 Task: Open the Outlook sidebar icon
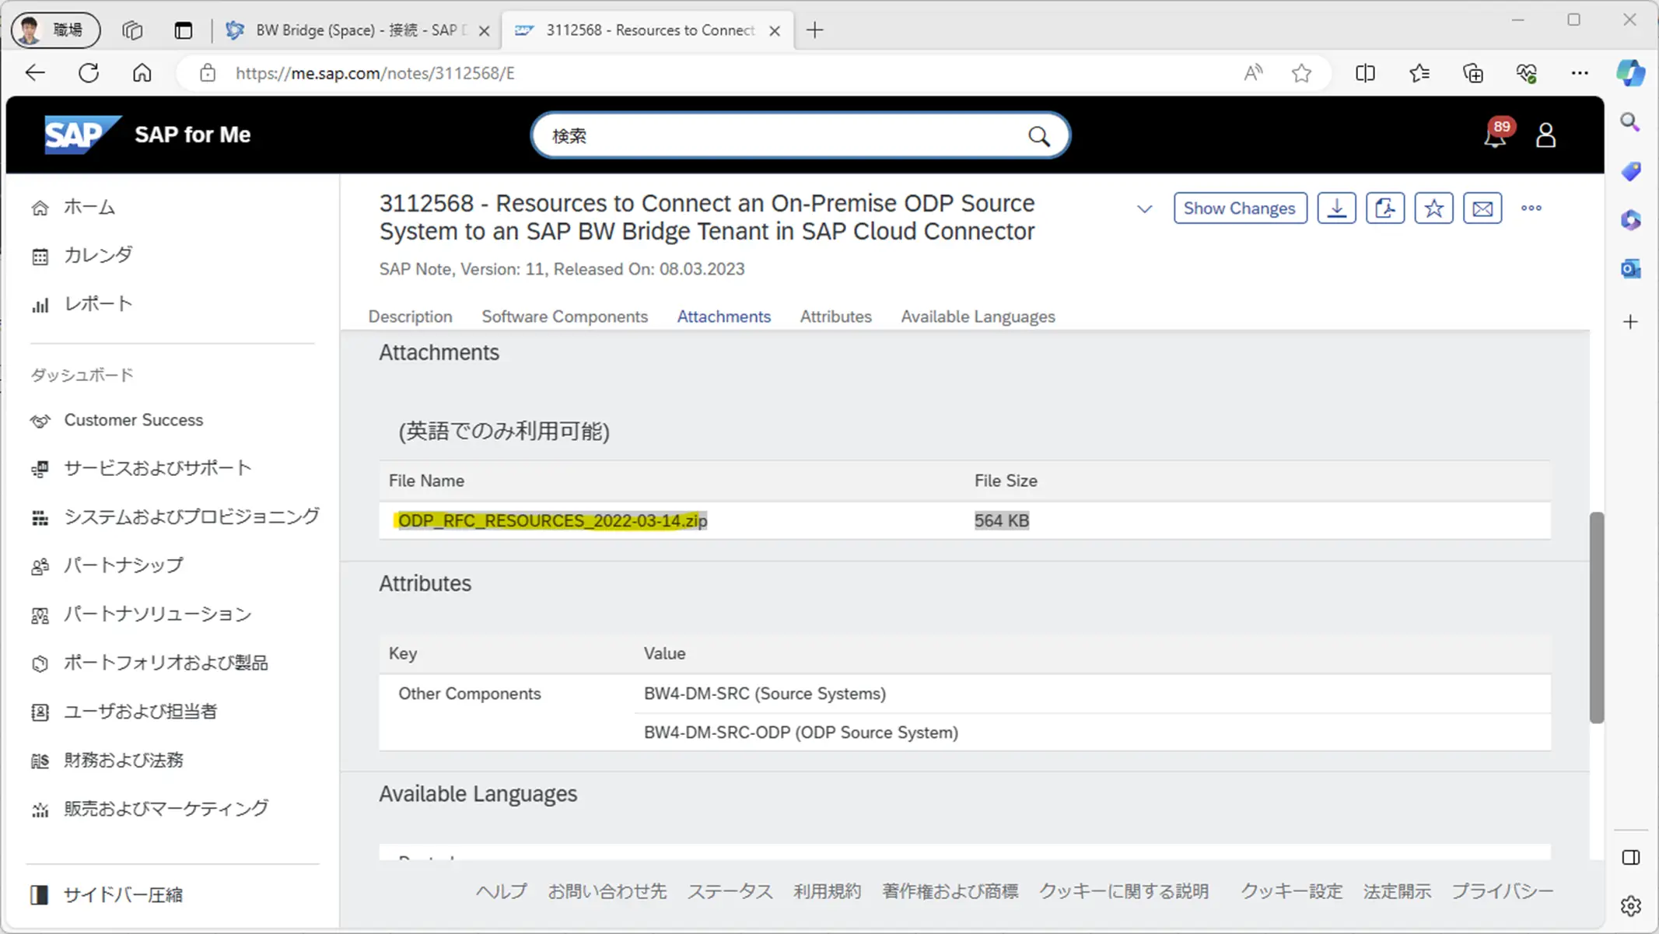pyautogui.click(x=1631, y=269)
